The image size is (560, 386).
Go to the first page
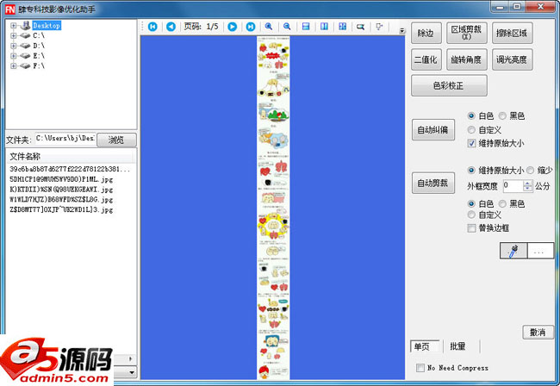tap(152, 27)
